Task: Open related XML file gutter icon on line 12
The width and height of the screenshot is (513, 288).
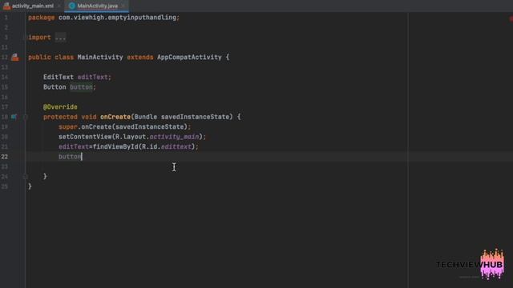Action: tap(14, 58)
